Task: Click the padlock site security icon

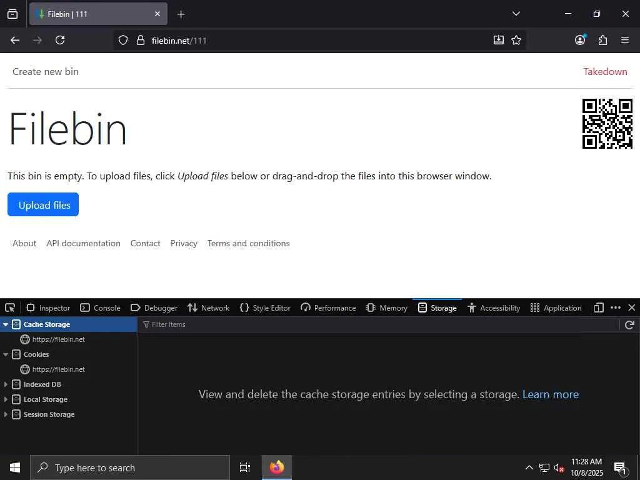Action: click(x=141, y=40)
